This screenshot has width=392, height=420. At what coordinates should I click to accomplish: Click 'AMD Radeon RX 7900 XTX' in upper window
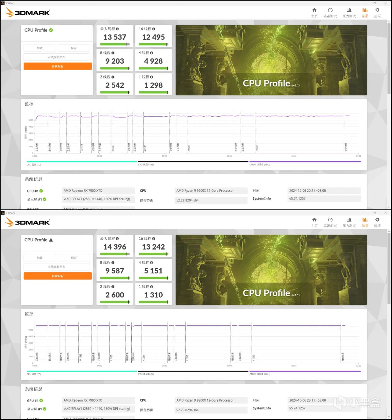[x=83, y=191]
